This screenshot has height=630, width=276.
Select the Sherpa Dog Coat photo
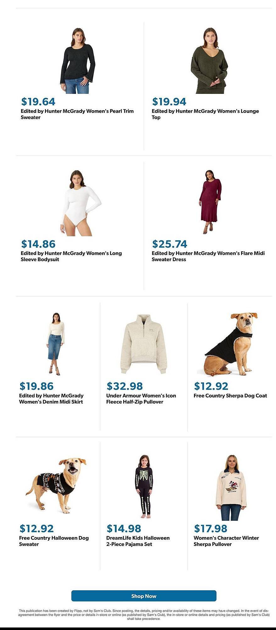tap(229, 344)
